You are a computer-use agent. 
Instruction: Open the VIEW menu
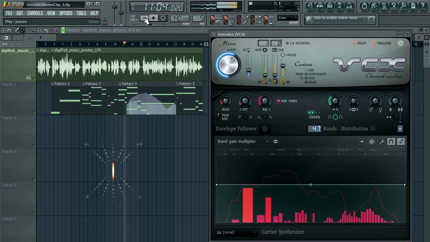[x=51, y=13]
